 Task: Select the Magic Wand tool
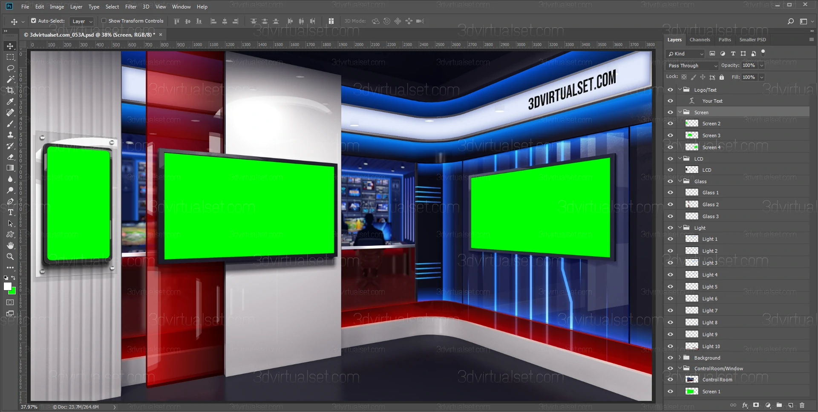tap(10, 79)
